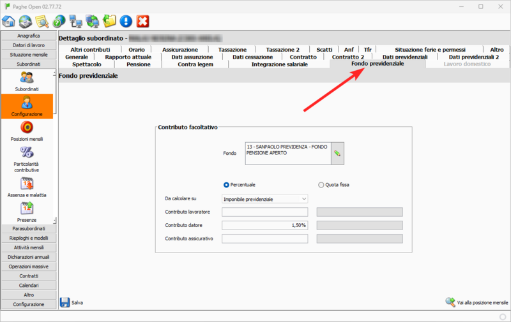Click the Salva button
The width and height of the screenshot is (511, 322).
point(71,302)
